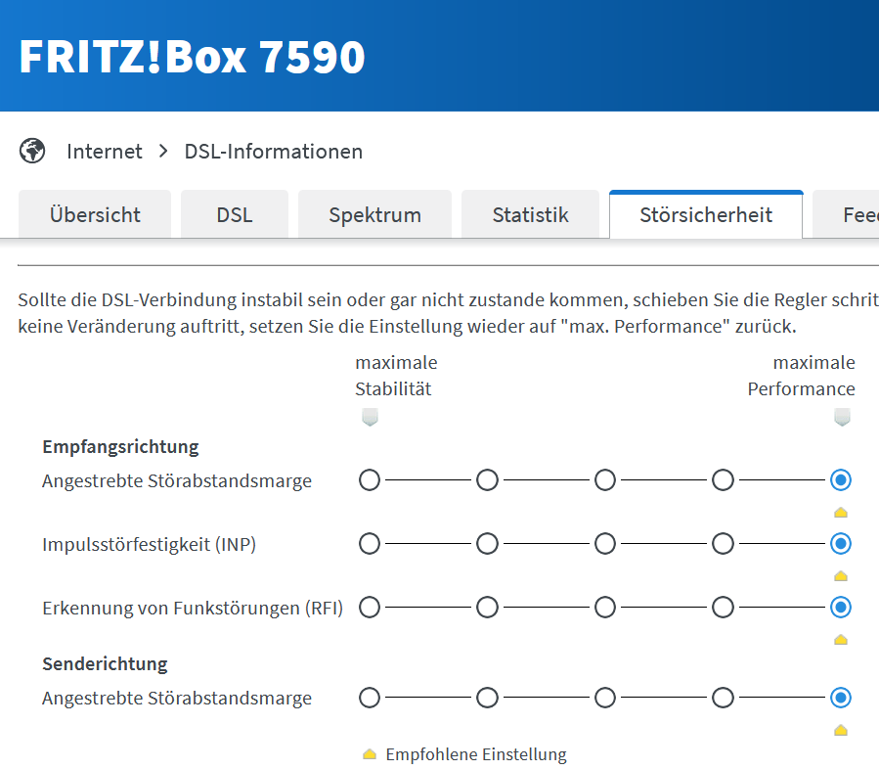Screen dimensions: 879x770
Task: Click the globe icon beside Internet
Action: [x=32, y=151]
